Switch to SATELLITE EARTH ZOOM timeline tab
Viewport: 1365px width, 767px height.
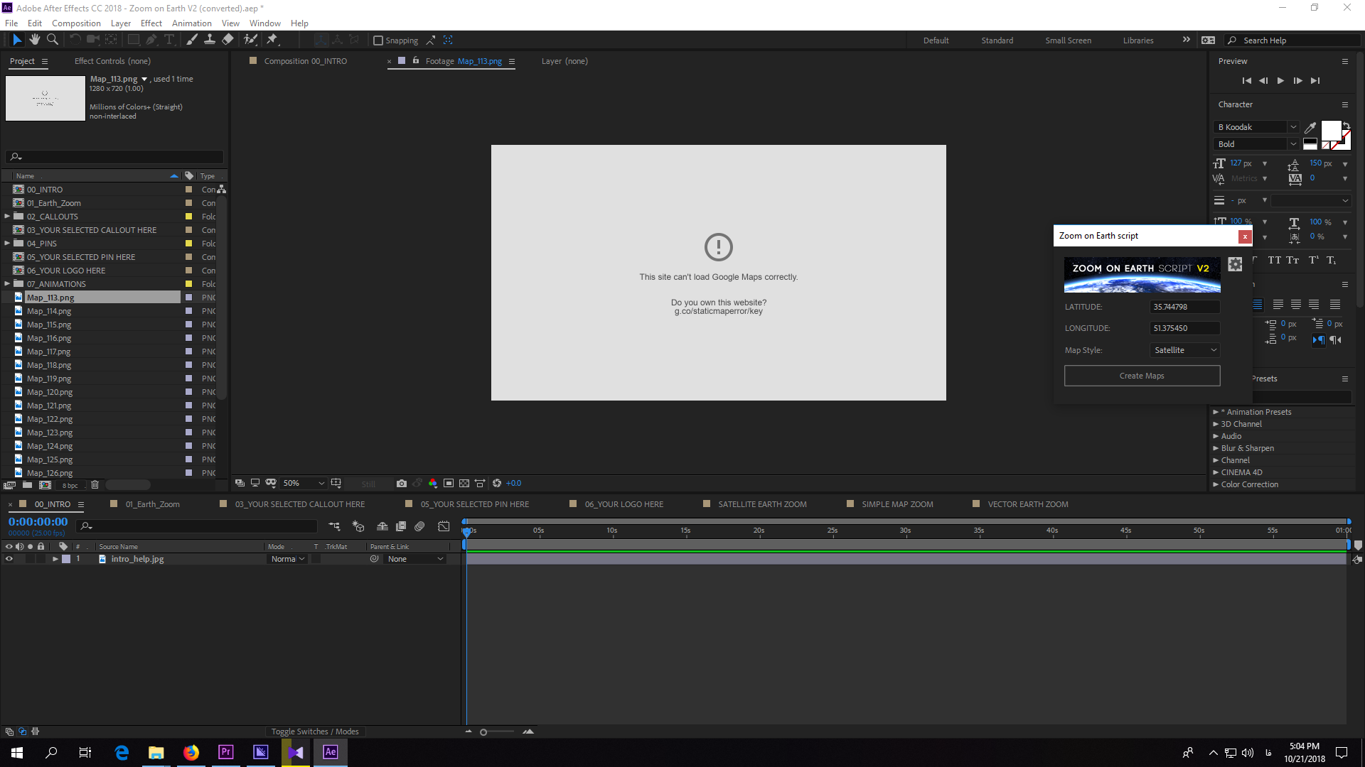[x=762, y=504]
